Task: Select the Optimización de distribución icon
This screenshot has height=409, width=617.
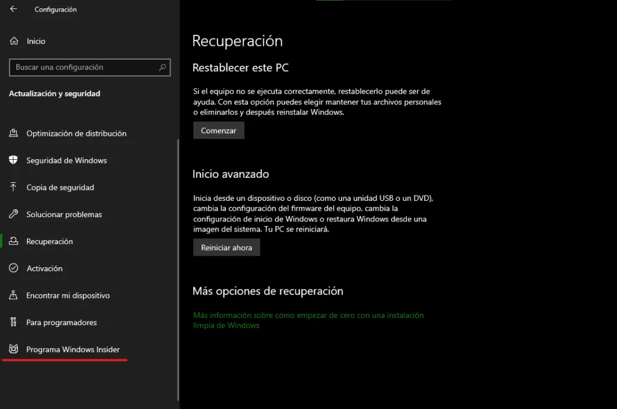Action: [x=13, y=133]
